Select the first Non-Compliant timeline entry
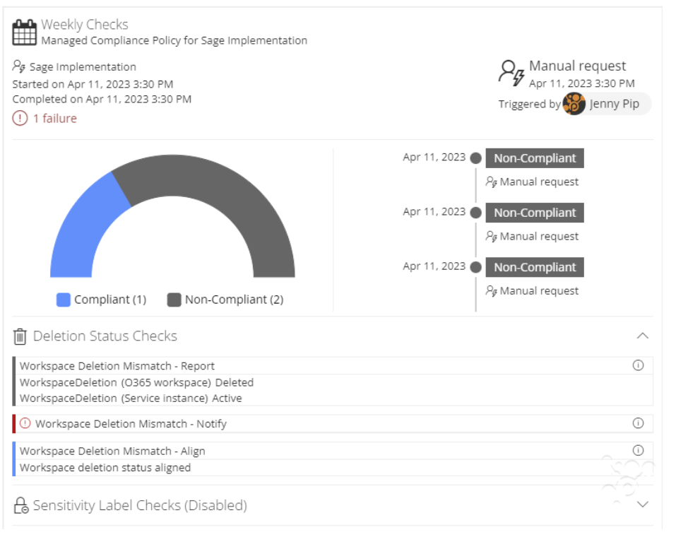Image resolution: width=676 pixels, height=544 pixels. pos(535,158)
